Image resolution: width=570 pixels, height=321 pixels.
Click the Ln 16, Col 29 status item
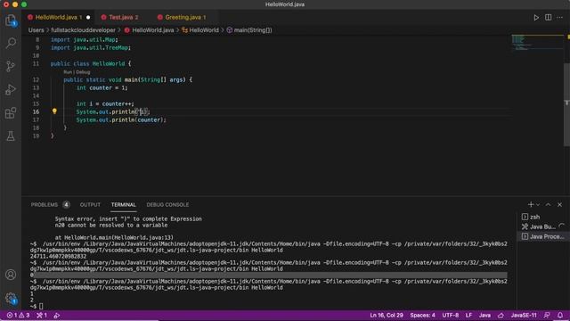click(387, 315)
